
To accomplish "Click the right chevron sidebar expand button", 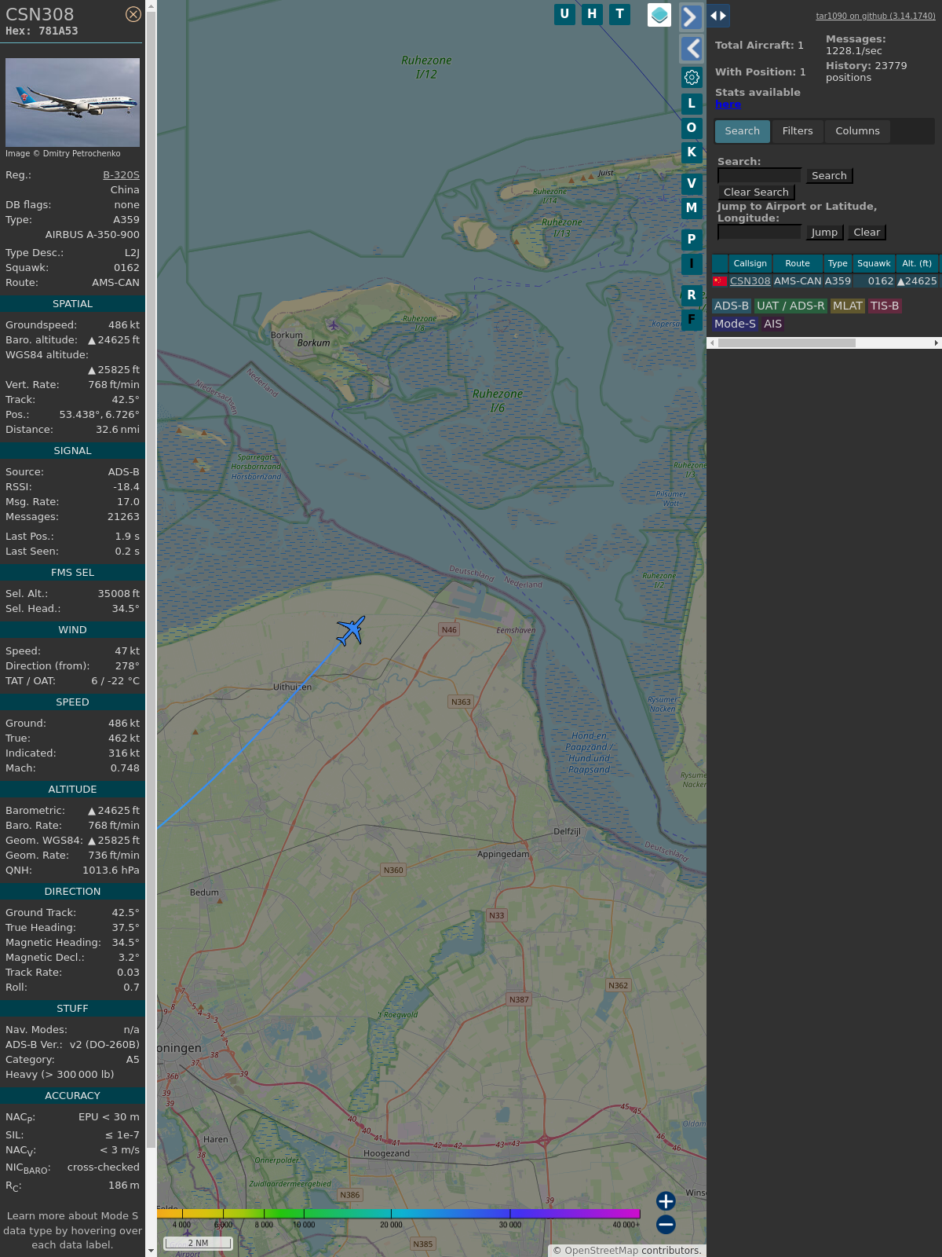I will 691,16.
